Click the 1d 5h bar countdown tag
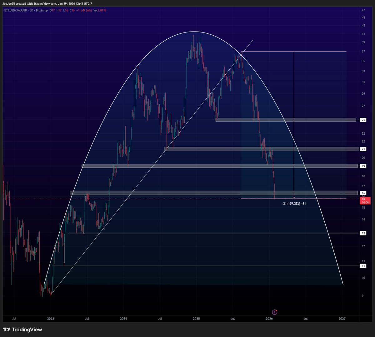The height and width of the screenshot is (337, 375). pyautogui.click(x=365, y=202)
